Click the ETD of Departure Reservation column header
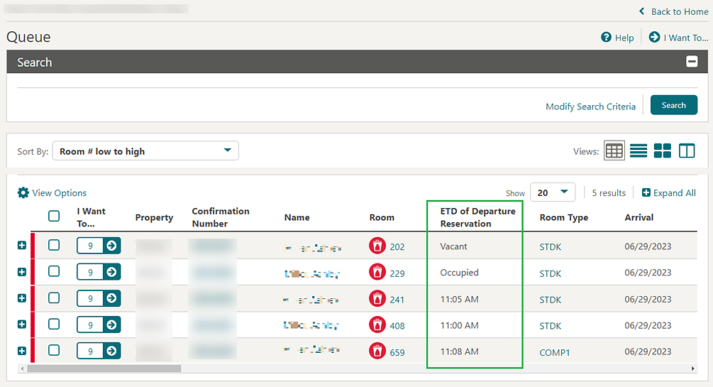713x387 pixels. [x=477, y=217]
